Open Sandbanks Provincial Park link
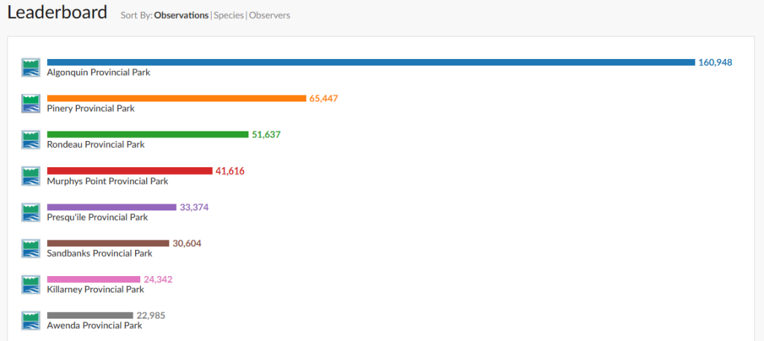 click(x=99, y=253)
